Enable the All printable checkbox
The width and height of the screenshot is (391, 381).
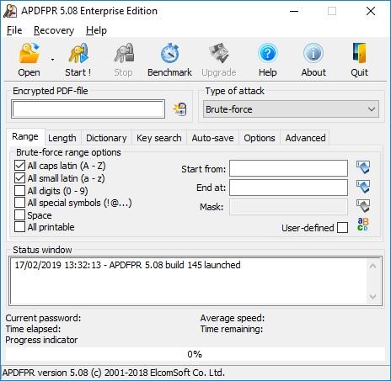(x=19, y=227)
